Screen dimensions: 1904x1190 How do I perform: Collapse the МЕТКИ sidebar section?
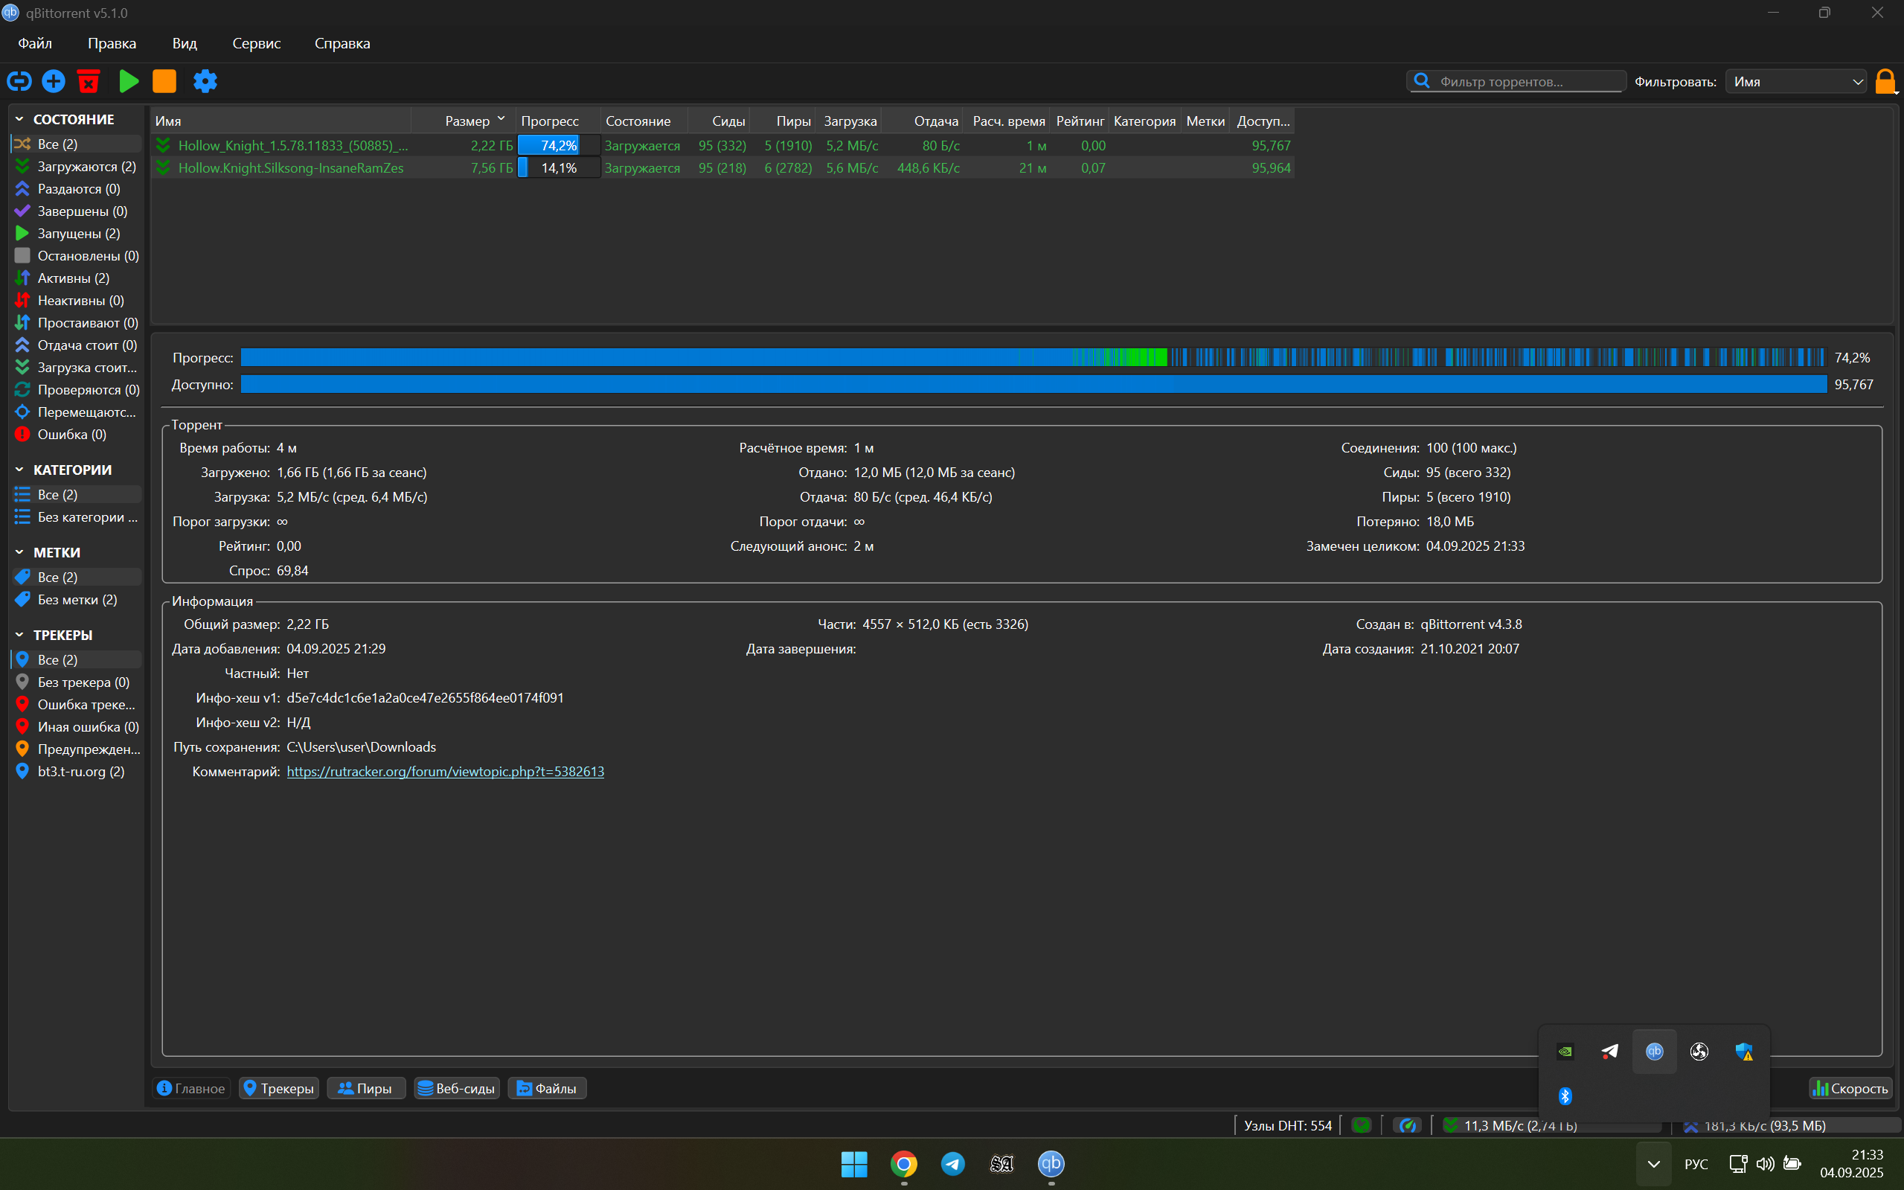[19, 552]
